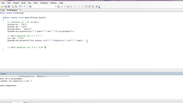Click the '// sentence is : Hi im paul.' comment
183x103 pixels.
click(x=23, y=22)
